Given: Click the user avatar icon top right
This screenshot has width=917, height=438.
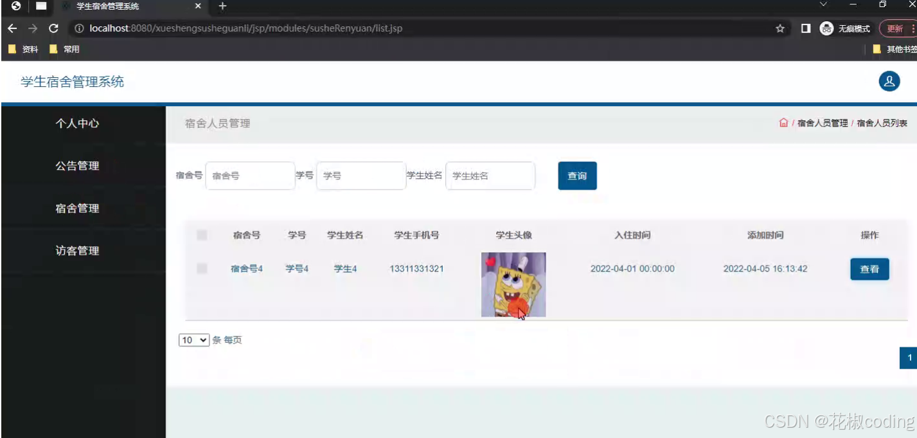Looking at the screenshot, I should 889,82.
